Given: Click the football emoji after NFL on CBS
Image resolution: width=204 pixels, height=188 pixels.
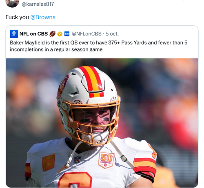Looking at the screenshot, I should [x=52, y=34].
